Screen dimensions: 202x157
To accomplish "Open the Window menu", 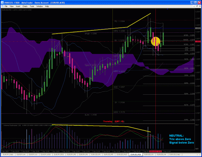I will [39, 6].
